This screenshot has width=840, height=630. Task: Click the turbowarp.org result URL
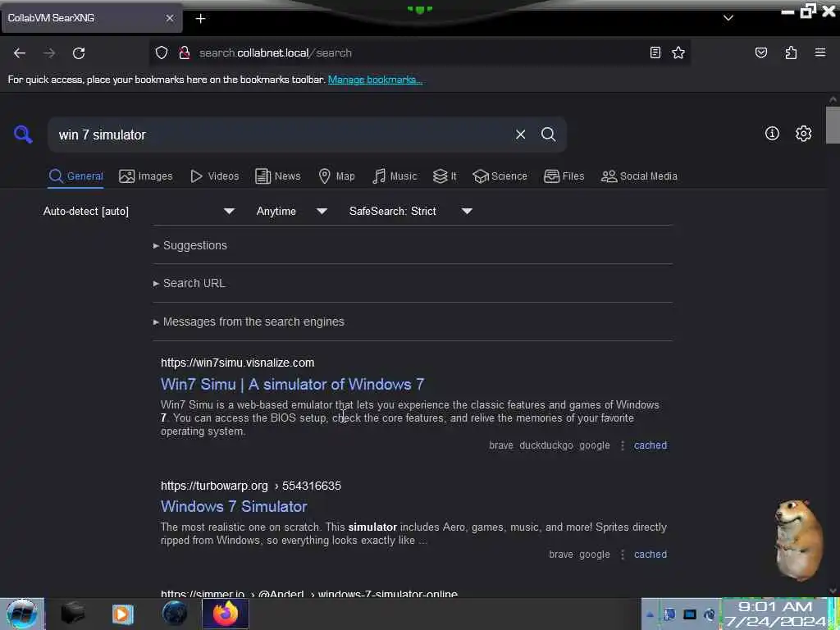click(251, 486)
